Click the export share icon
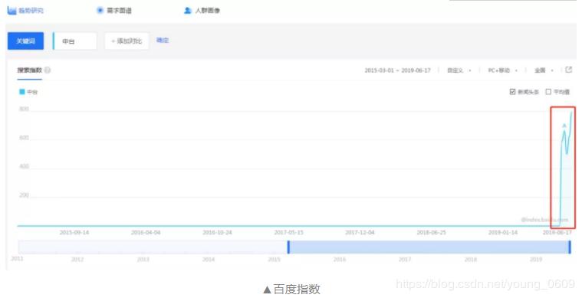582x298 pixels. pyautogui.click(x=569, y=70)
